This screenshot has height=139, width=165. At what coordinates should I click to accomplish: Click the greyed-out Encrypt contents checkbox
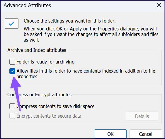(x=12, y=116)
